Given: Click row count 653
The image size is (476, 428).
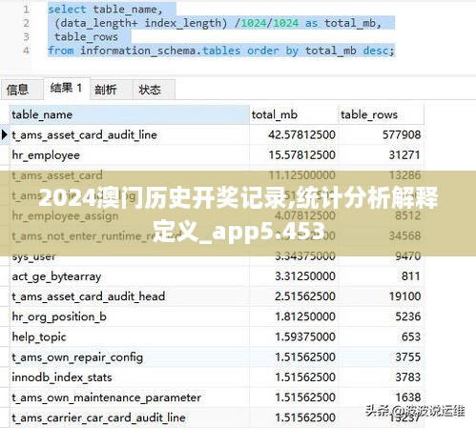Looking at the screenshot, I should (x=411, y=337).
